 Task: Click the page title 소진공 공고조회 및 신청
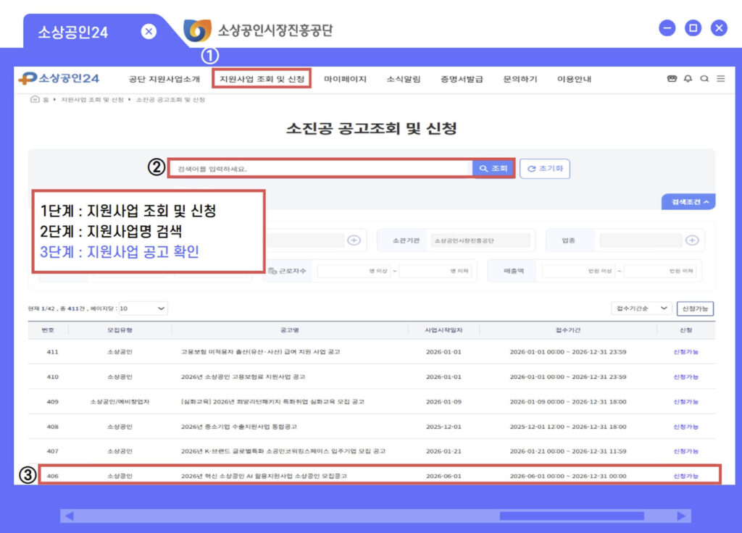(x=372, y=128)
